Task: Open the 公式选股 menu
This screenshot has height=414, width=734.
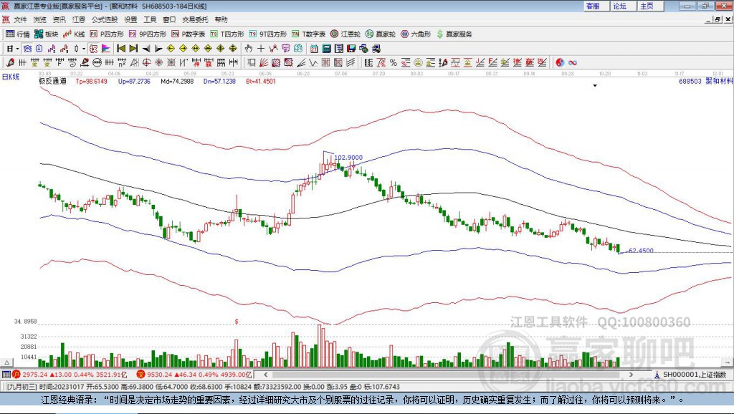Action: click(103, 19)
